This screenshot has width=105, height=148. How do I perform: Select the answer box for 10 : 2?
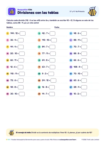[x=84, y=94]
